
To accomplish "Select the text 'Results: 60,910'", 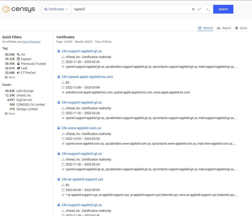I will (x=84, y=42).
